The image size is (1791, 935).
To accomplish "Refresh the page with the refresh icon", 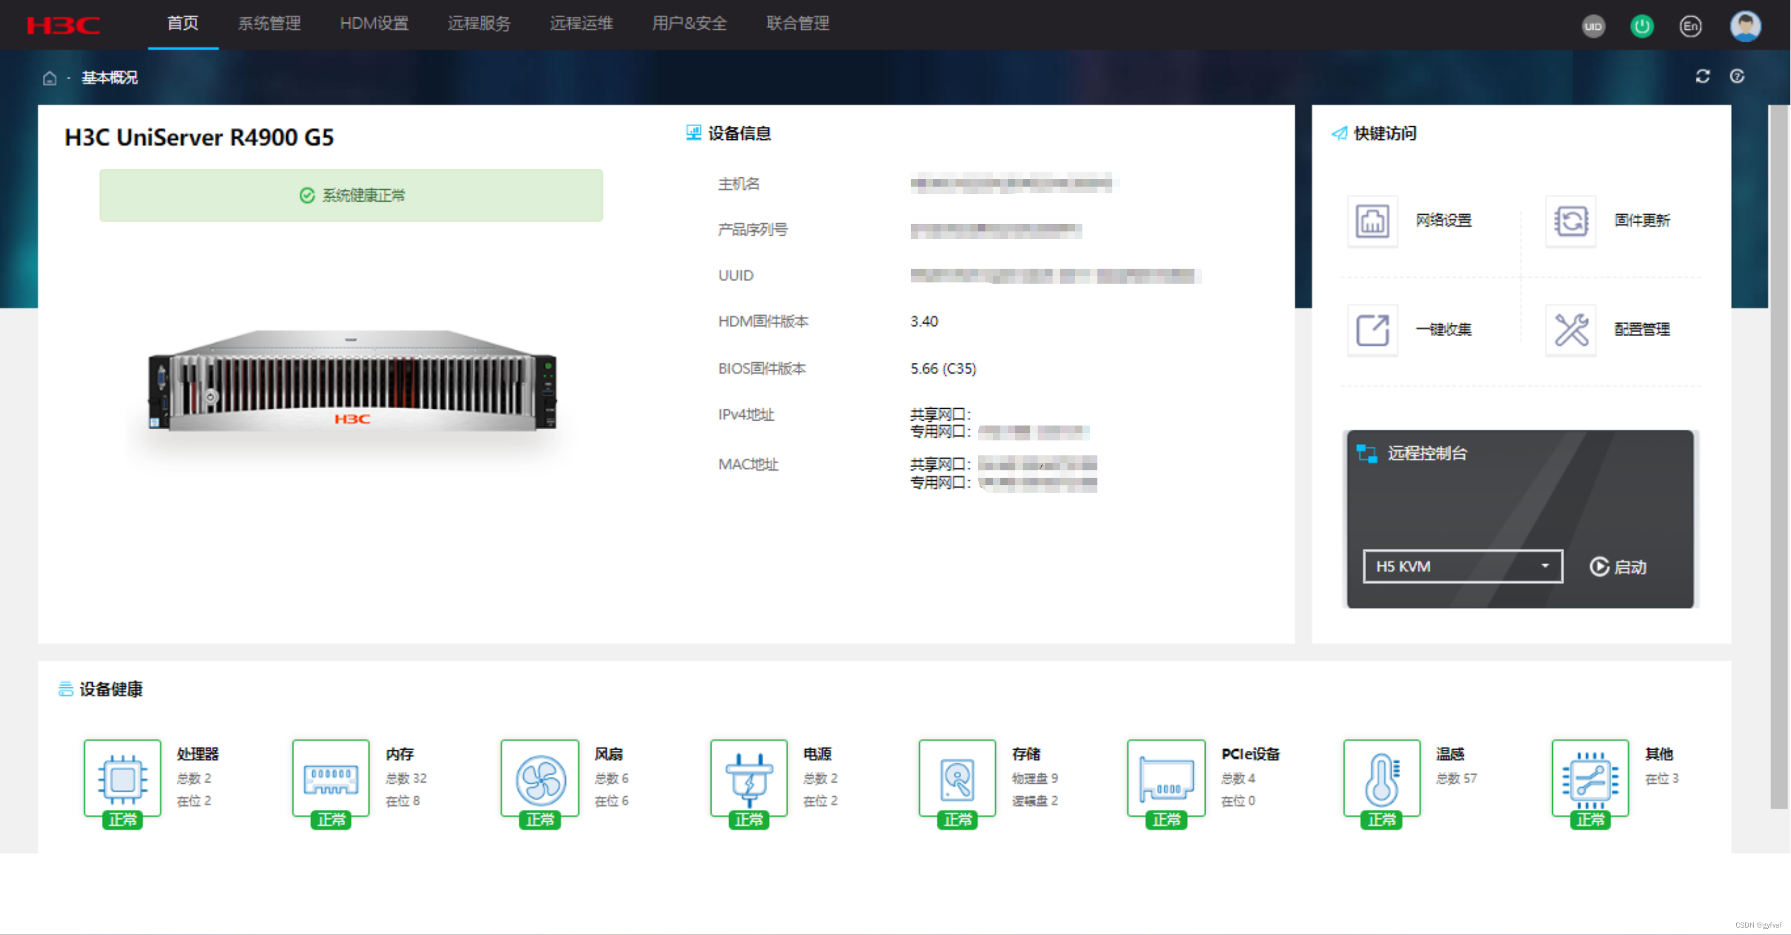I will pyautogui.click(x=1702, y=77).
